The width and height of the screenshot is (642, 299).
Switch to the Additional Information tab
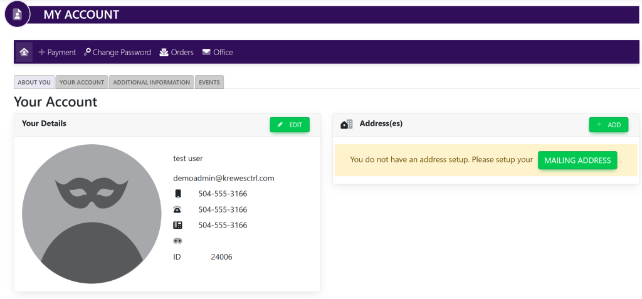(x=151, y=82)
